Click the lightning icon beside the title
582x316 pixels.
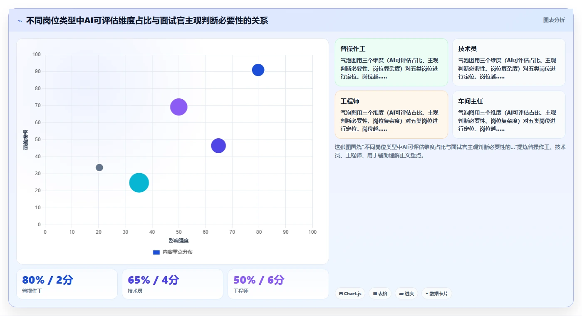click(20, 21)
